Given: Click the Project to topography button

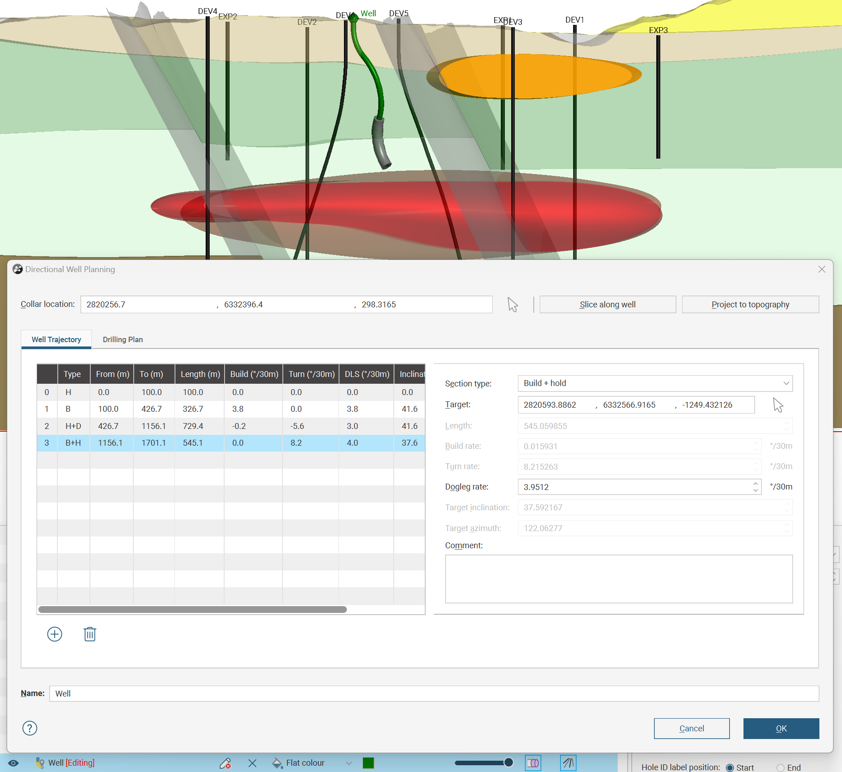Looking at the screenshot, I should (750, 305).
